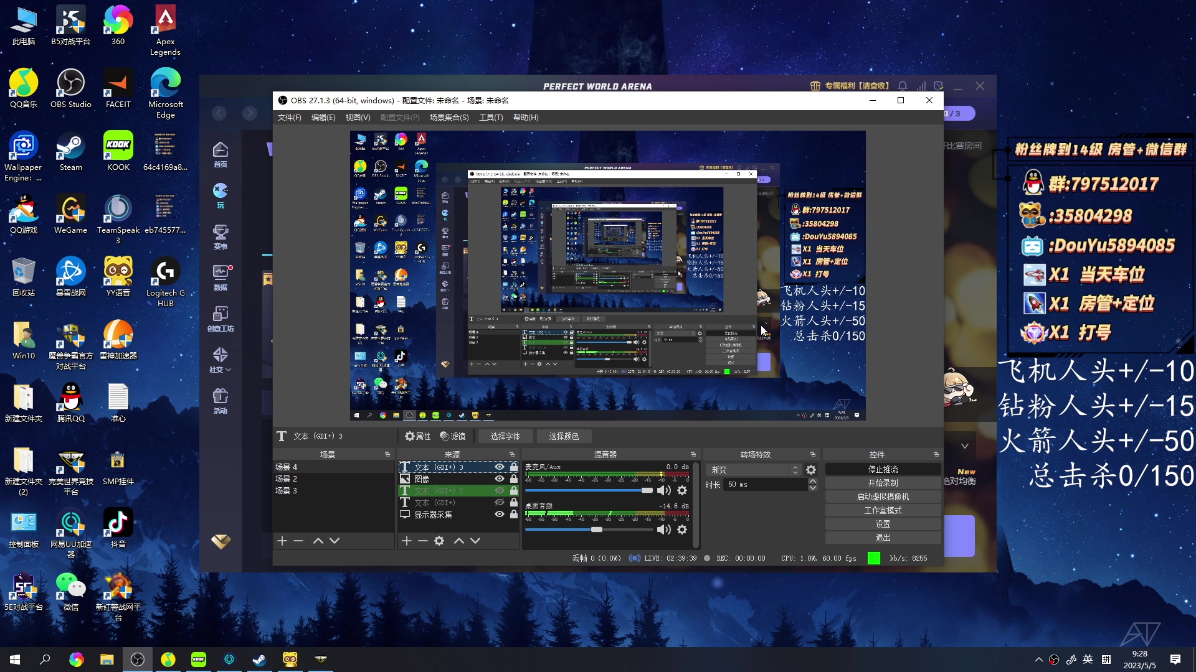Click 首页 home icon in Perfect World Arena sidebar

(x=221, y=154)
